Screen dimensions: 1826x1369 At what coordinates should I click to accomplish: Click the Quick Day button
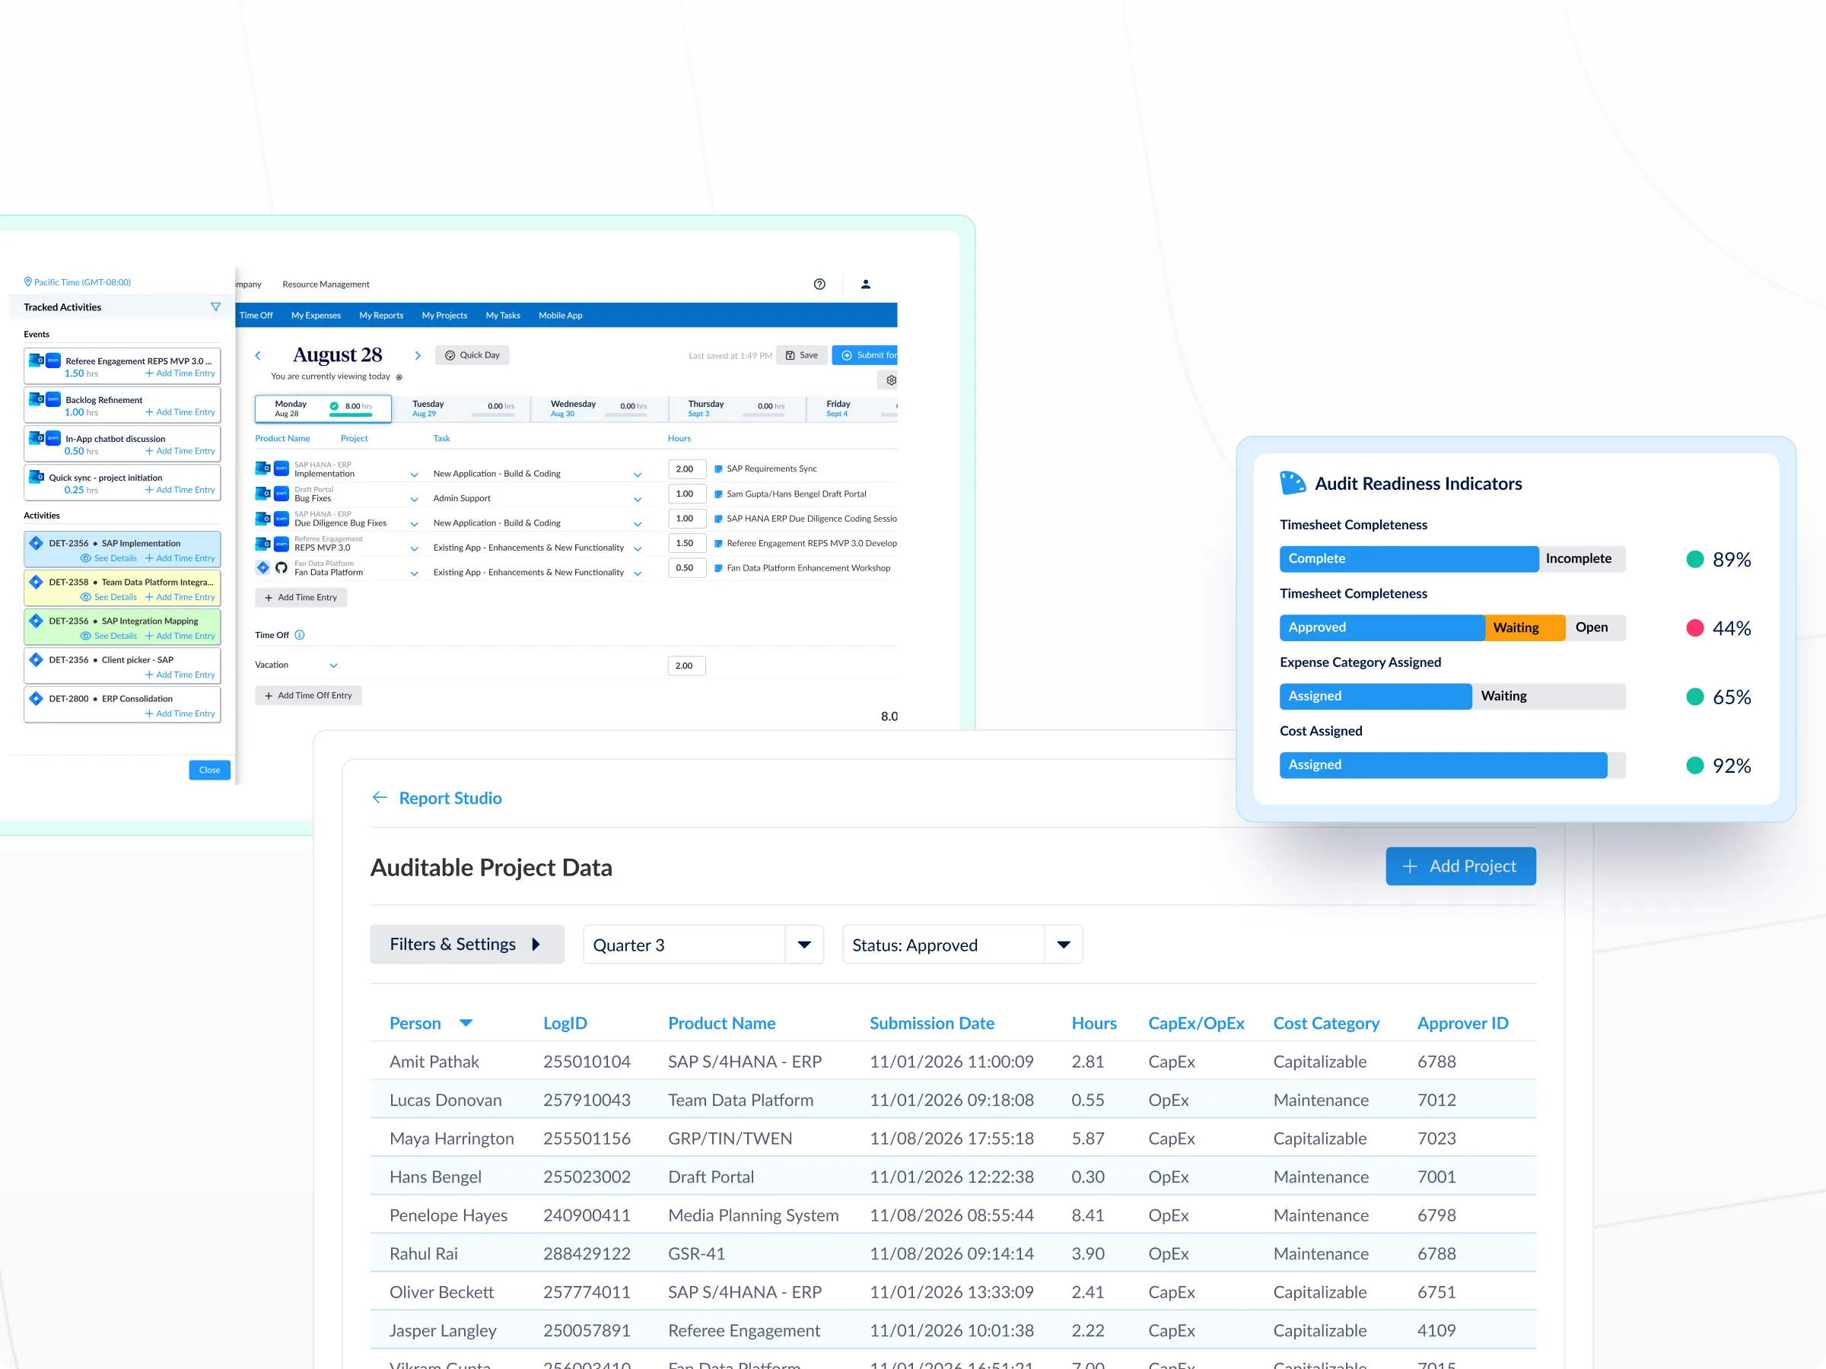click(x=472, y=356)
